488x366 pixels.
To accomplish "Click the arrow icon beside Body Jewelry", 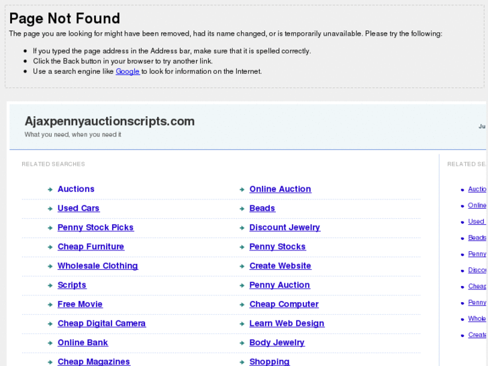I will (242, 343).
